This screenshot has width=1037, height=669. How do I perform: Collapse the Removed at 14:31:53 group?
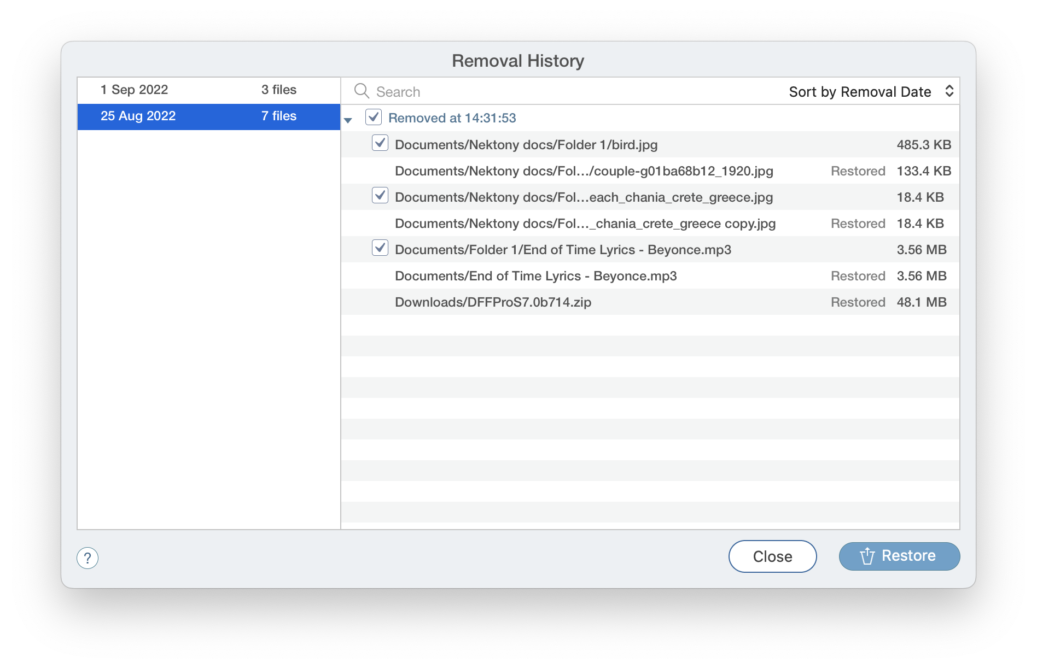[x=348, y=120]
